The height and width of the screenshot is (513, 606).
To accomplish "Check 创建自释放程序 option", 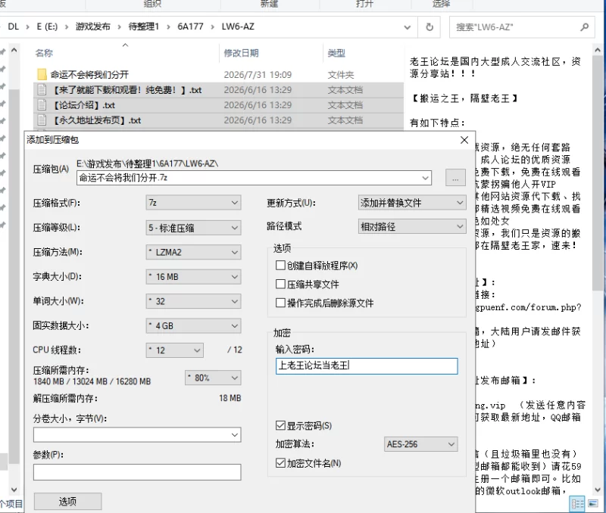I will (280, 266).
